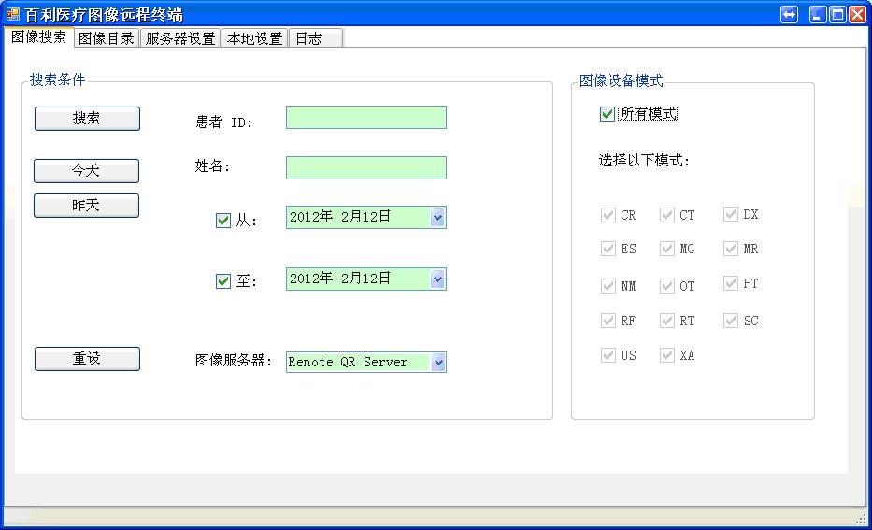This screenshot has width=872, height=530.
Task: Switch to the 图像目录 tab
Action: 107,38
